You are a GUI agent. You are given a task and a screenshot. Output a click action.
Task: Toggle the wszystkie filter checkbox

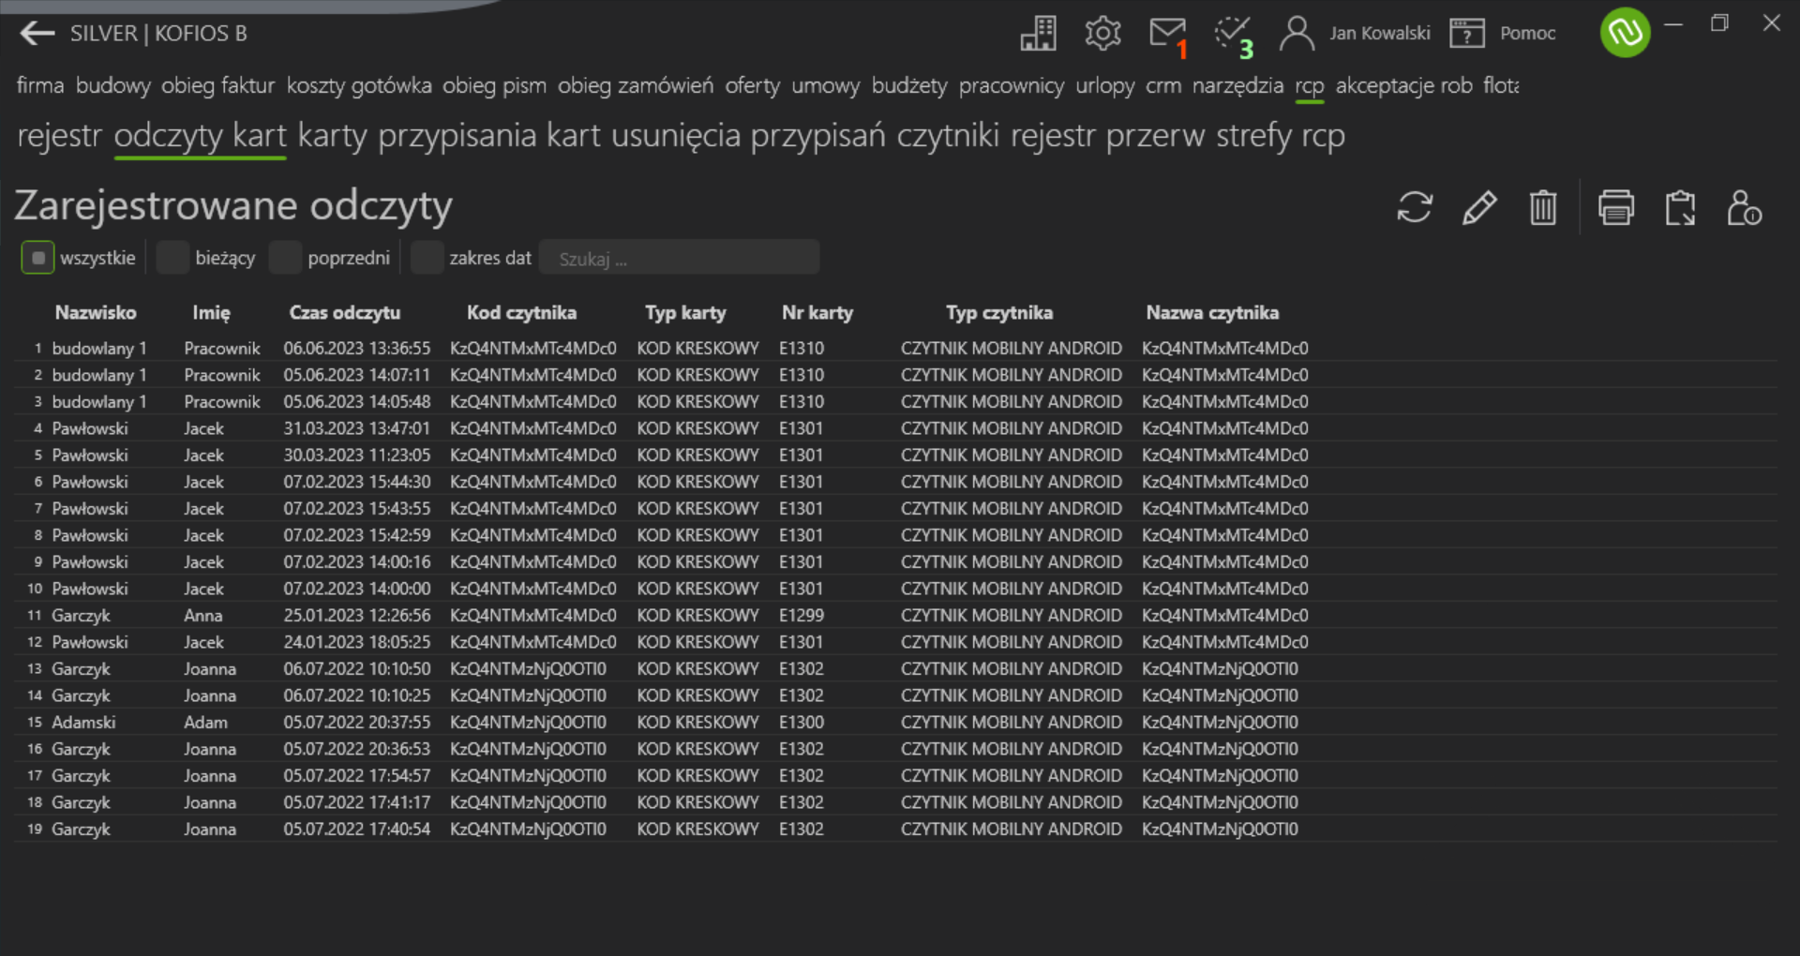coord(37,258)
